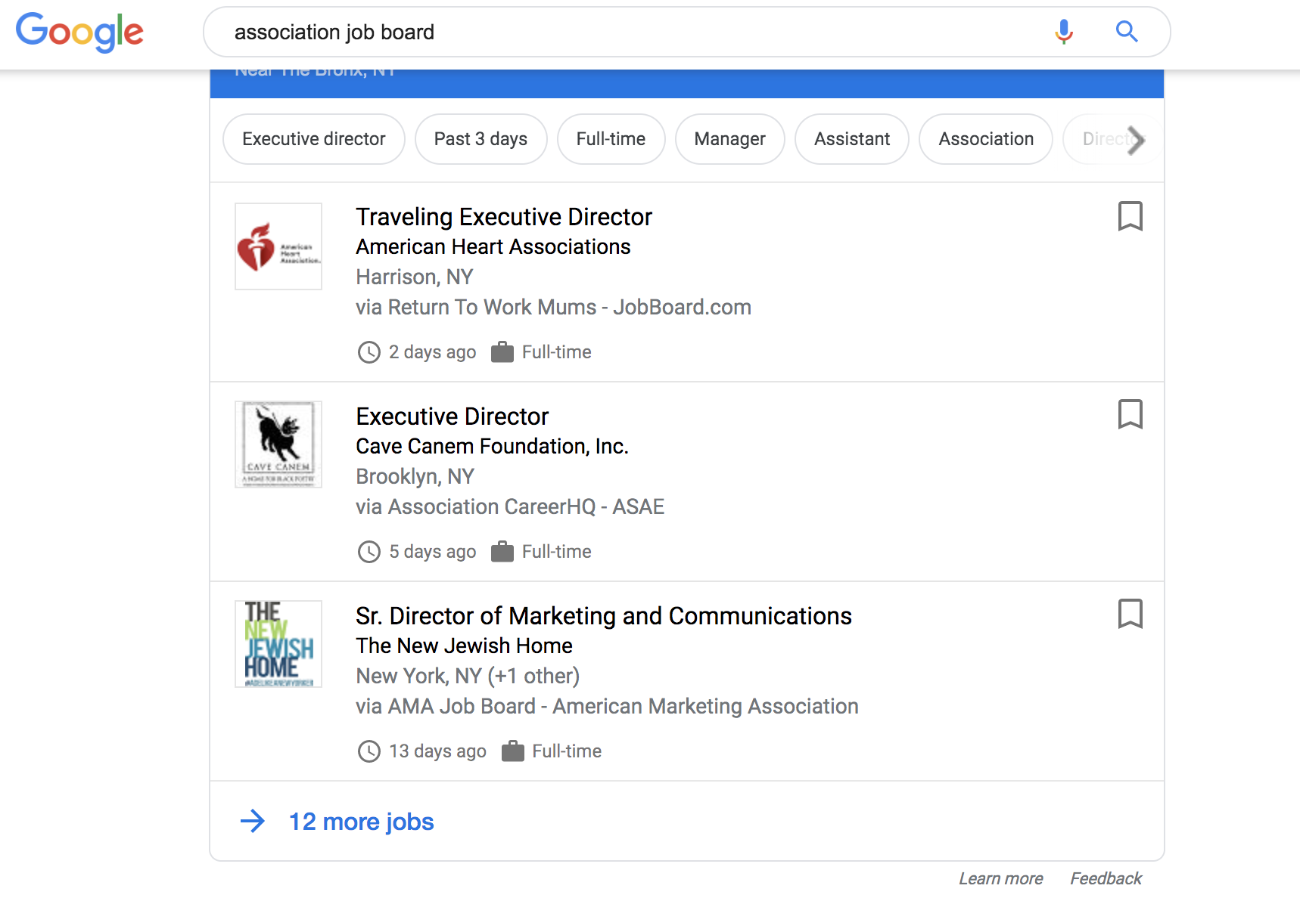This screenshot has height=901, width=1300.
Task: Click Harrison, NY location text
Action: pyautogui.click(x=415, y=277)
